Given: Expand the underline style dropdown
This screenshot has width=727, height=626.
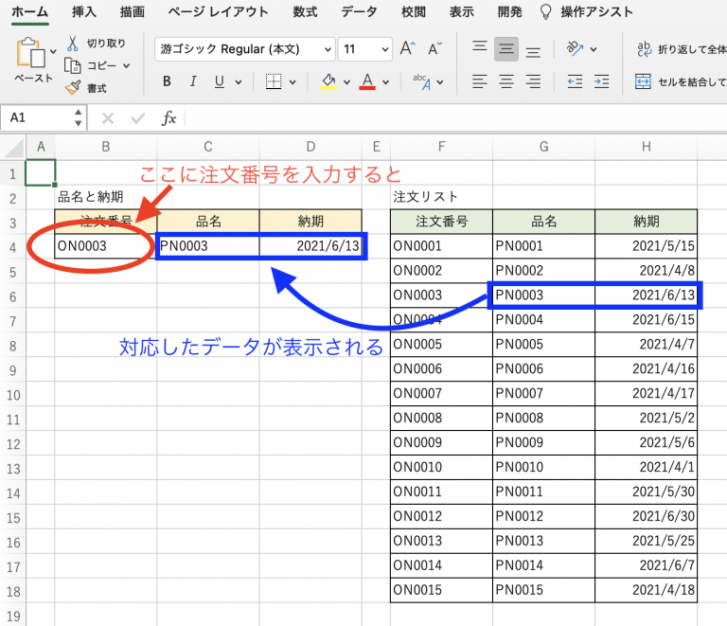Looking at the screenshot, I should (x=239, y=82).
